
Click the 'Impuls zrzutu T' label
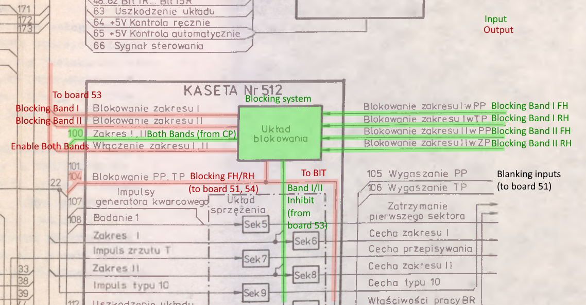[x=131, y=251]
